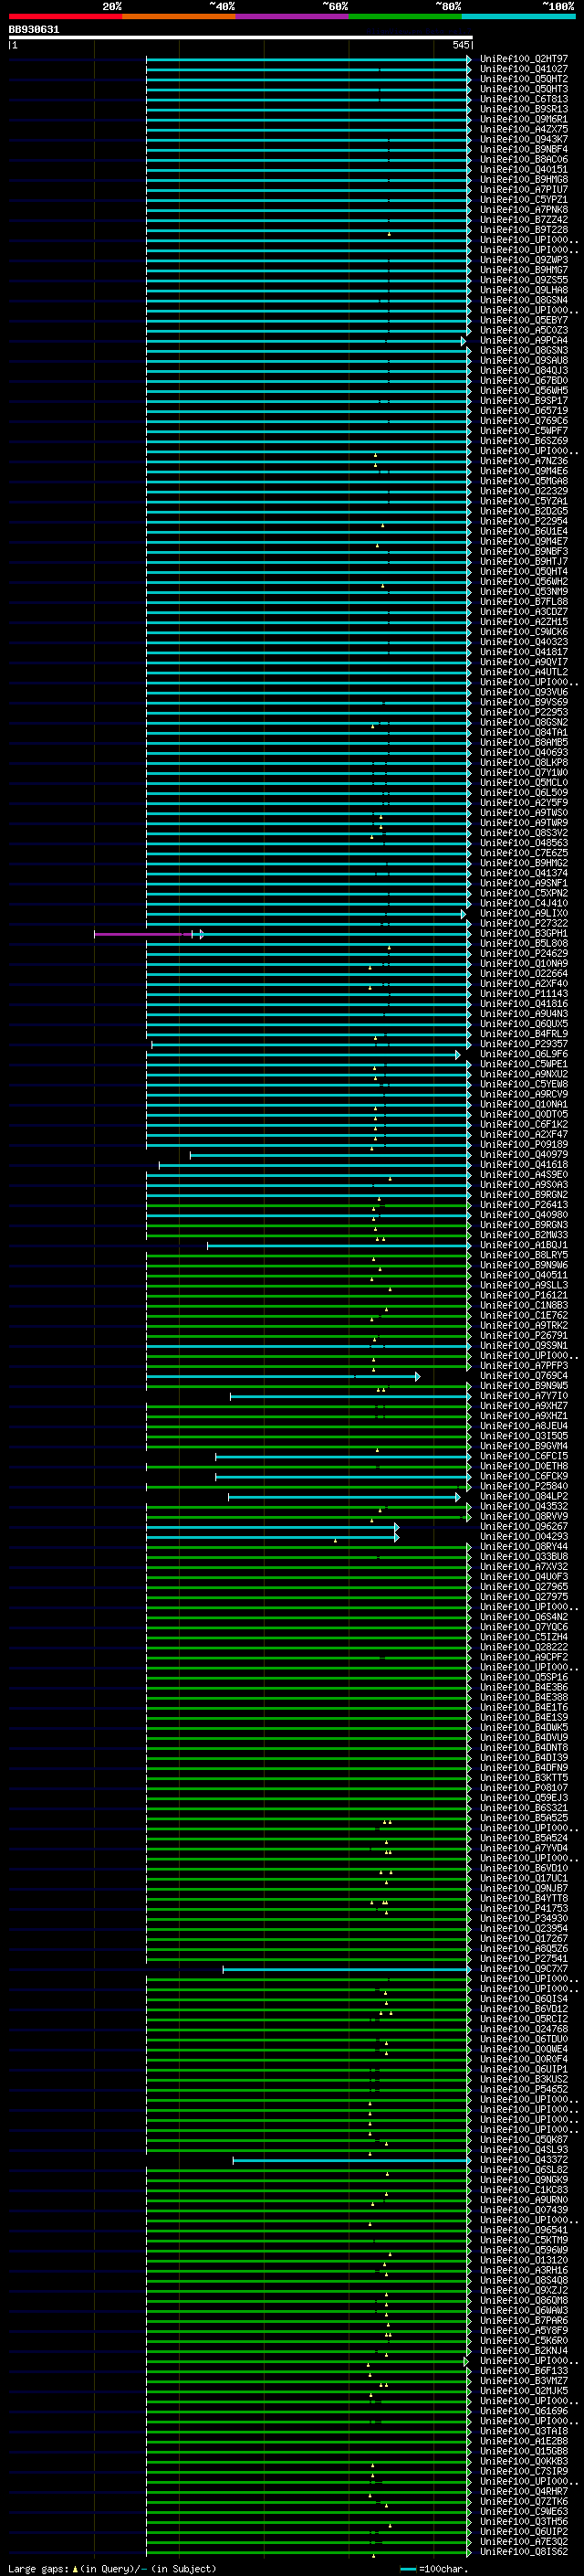Select the UniRef100_A9QVI7 label
This screenshot has width=584, height=2576.
click(x=524, y=662)
